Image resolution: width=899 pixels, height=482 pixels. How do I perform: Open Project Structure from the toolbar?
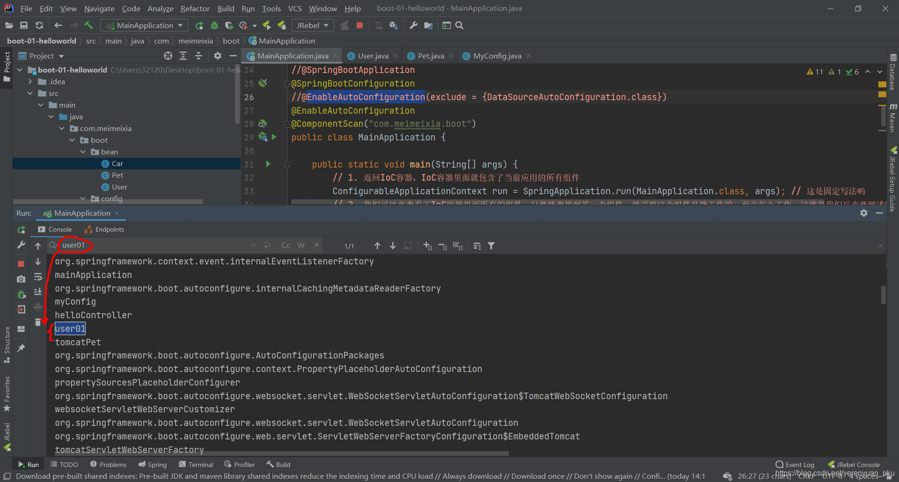pyautogui.click(x=428, y=25)
